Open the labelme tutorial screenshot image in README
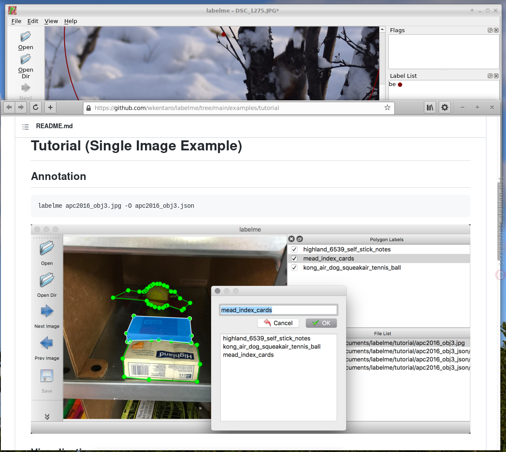 click(251, 329)
